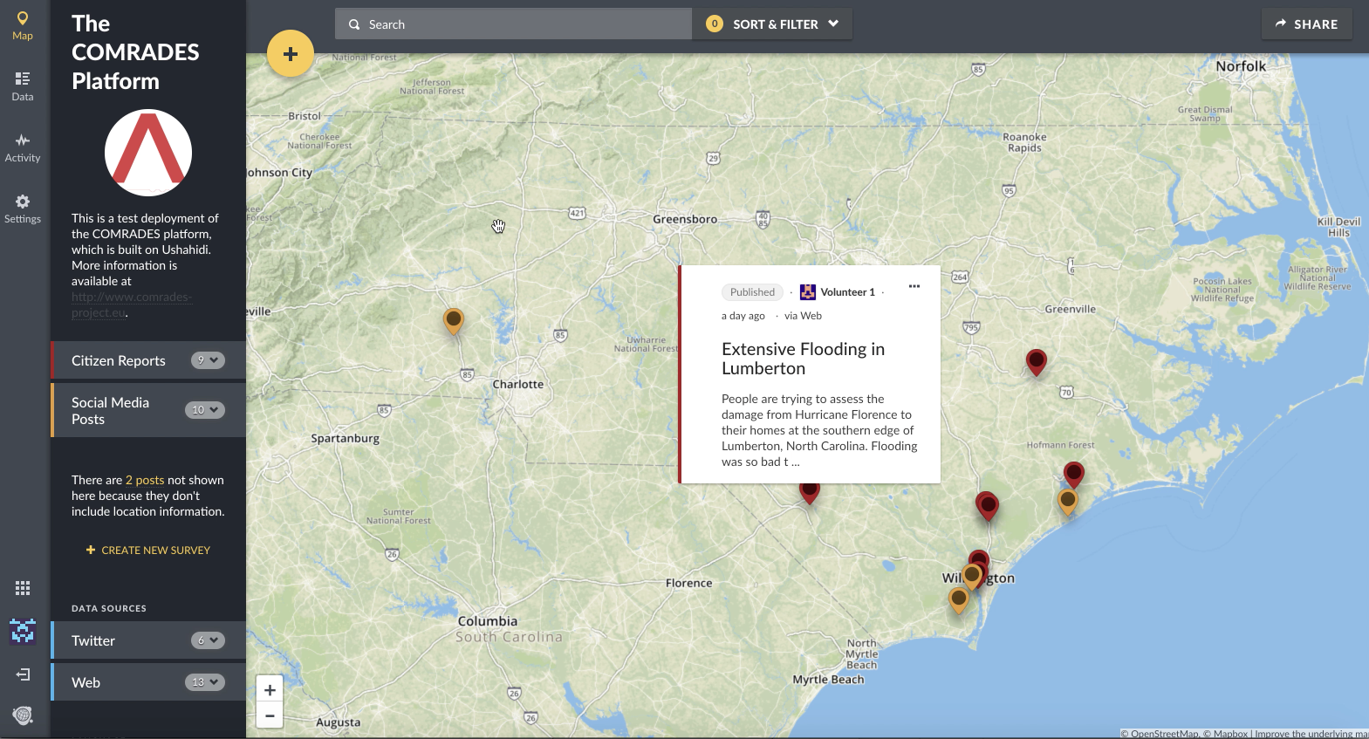The width and height of the screenshot is (1369, 739).
Task: Click the Ushahidi globe logo icon
Action: [x=23, y=715]
